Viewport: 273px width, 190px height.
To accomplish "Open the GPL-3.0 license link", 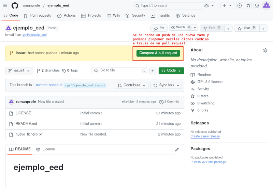I will (x=206, y=82).
